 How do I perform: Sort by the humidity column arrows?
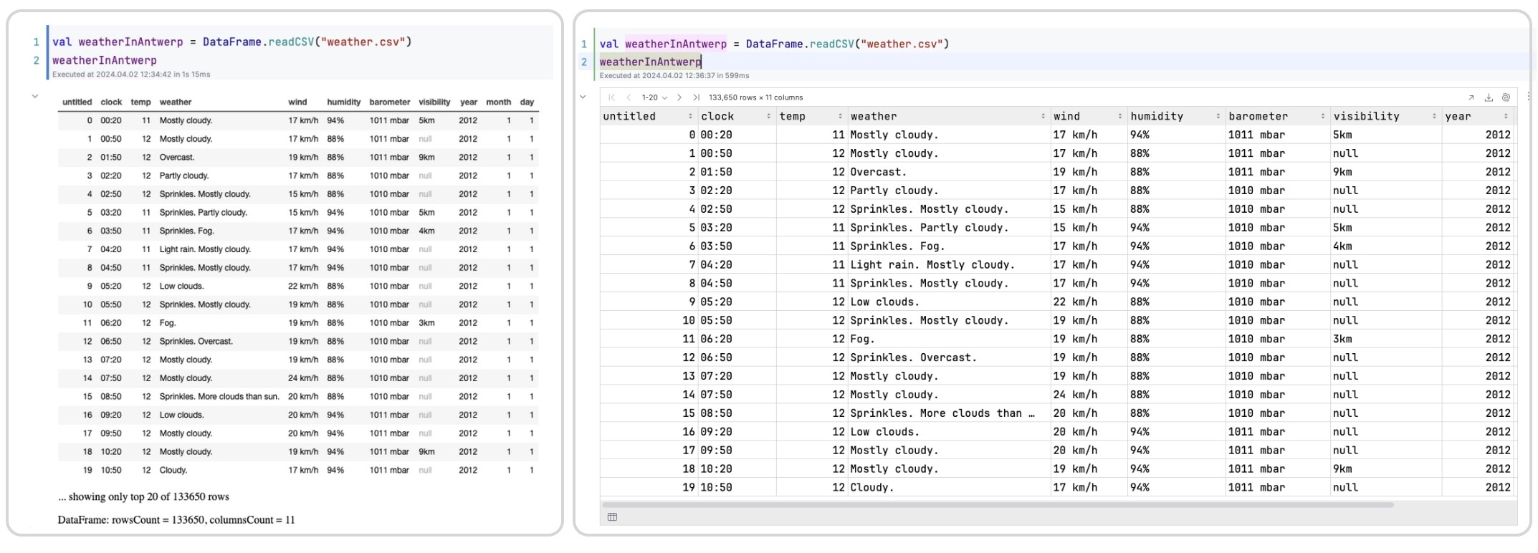pos(1218,116)
